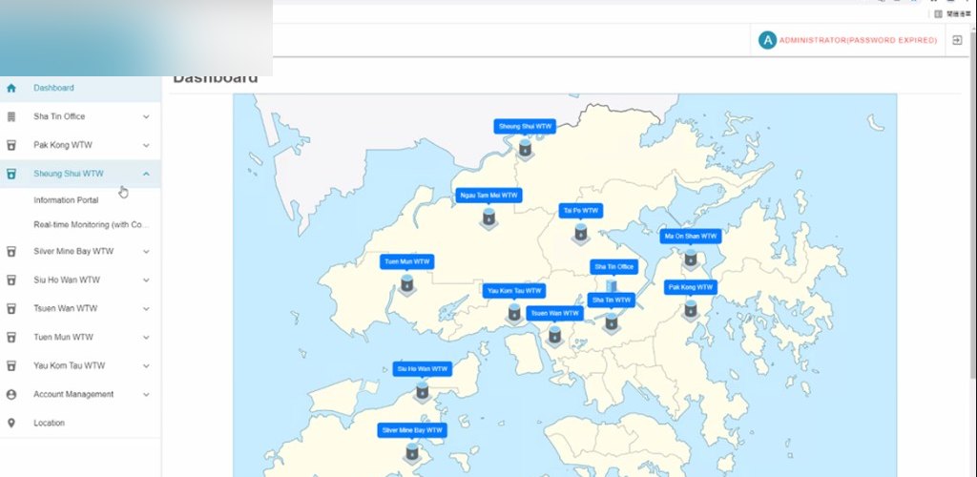Click the Dashboard home icon in sidebar

coord(11,88)
